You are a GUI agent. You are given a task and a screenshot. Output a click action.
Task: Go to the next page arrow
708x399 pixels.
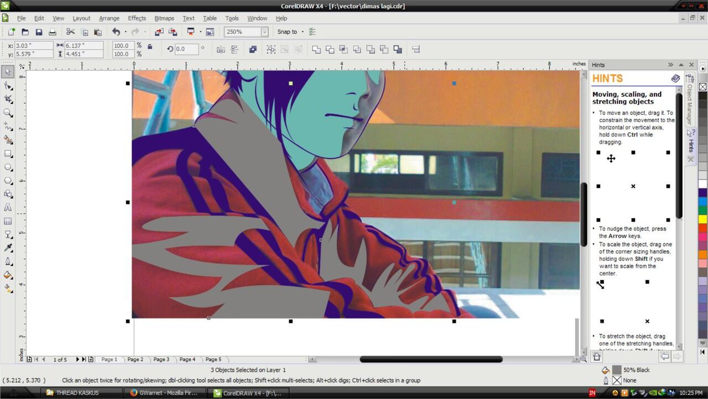tap(77, 359)
